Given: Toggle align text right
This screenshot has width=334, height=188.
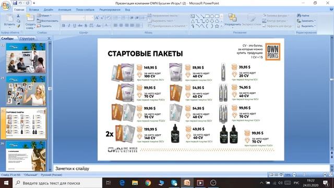Looking at the screenshot, I should click(126, 26).
